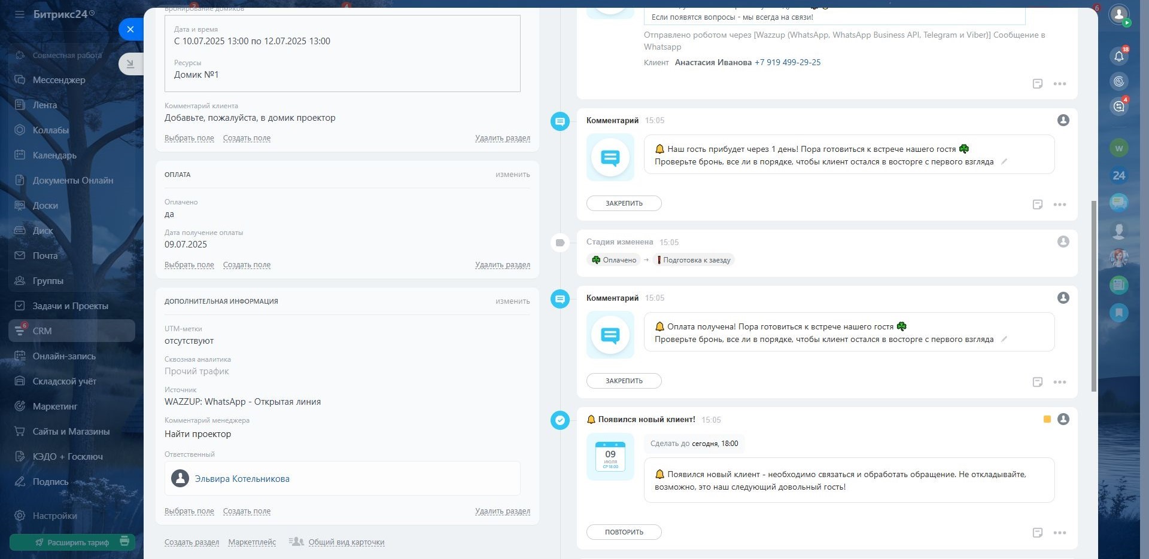Click the printer icon beside Расширить тариф
This screenshot has width=1149, height=559.
(124, 542)
